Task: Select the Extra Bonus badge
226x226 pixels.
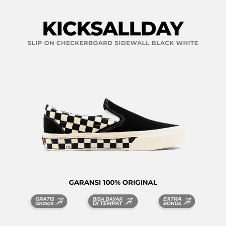Action: 177,201
